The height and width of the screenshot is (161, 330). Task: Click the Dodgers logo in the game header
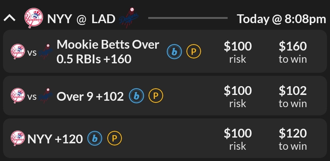click(128, 18)
